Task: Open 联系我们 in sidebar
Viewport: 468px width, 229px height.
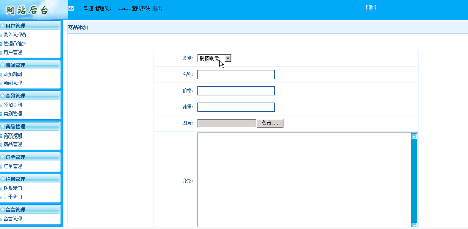Action: (x=13, y=188)
